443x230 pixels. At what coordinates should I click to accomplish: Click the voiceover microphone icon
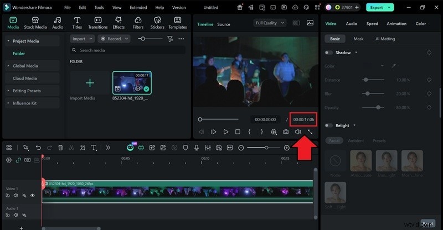tap(197, 148)
